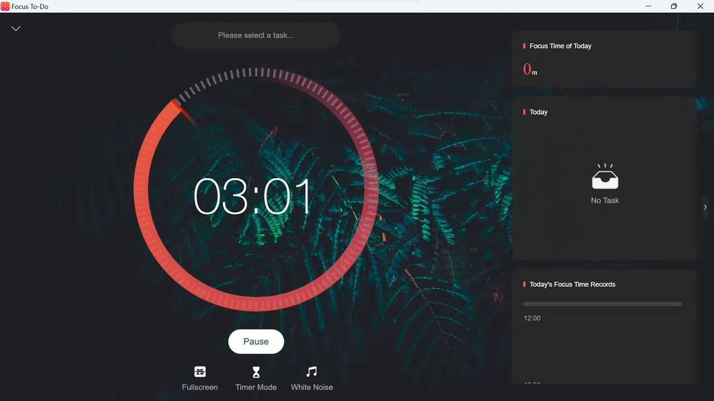Click the Focus Time of Today heading

coord(560,46)
